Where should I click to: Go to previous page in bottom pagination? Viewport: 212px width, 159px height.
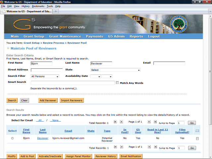[122, 147]
